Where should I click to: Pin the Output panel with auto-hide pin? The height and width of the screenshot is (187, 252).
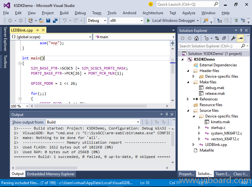[167, 114]
